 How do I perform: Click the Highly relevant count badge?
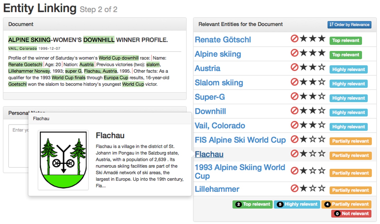pyautogui.click(x=297, y=204)
